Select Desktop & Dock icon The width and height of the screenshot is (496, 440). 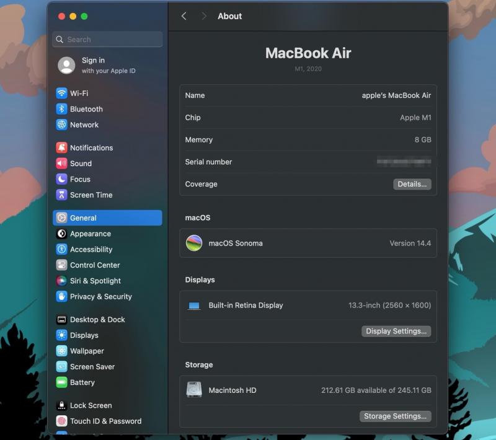[x=61, y=320]
